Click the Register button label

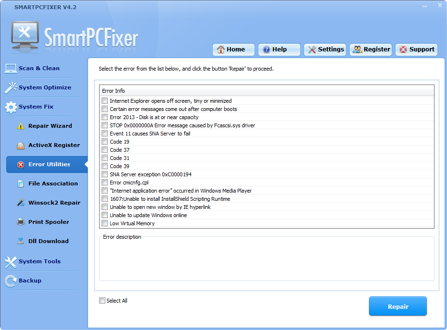tap(377, 49)
